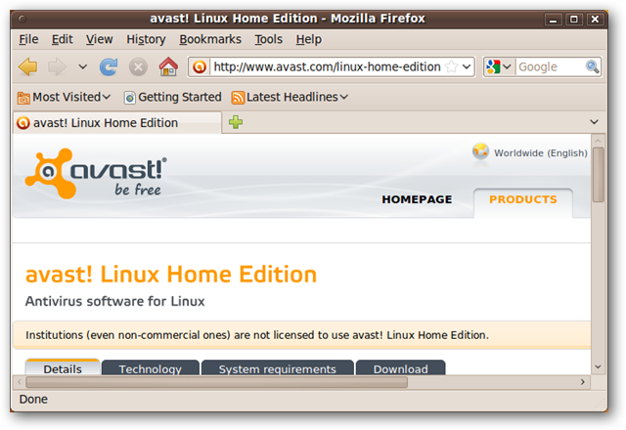
Task: Click the Institutions license notice text
Action: 257,335
